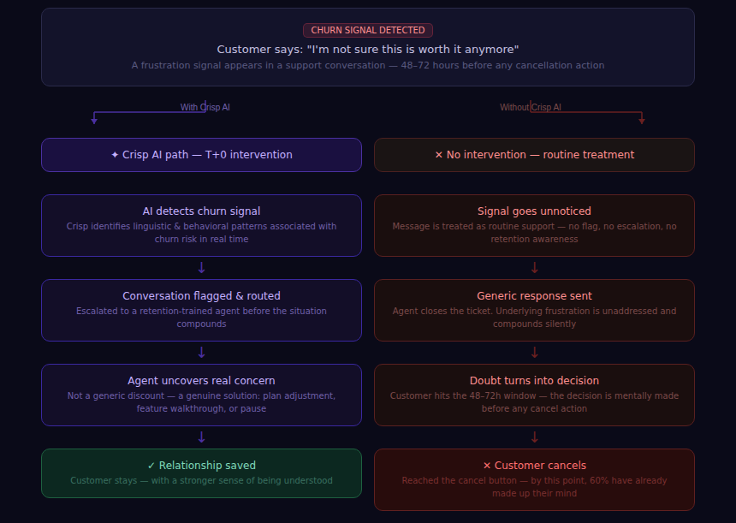Click the customer quote headline at top
The height and width of the screenshot is (523, 736).
point(368,50)
